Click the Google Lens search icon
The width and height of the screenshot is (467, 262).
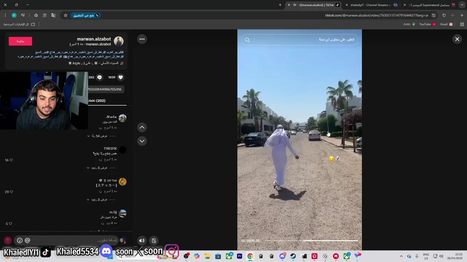(45, 15)
